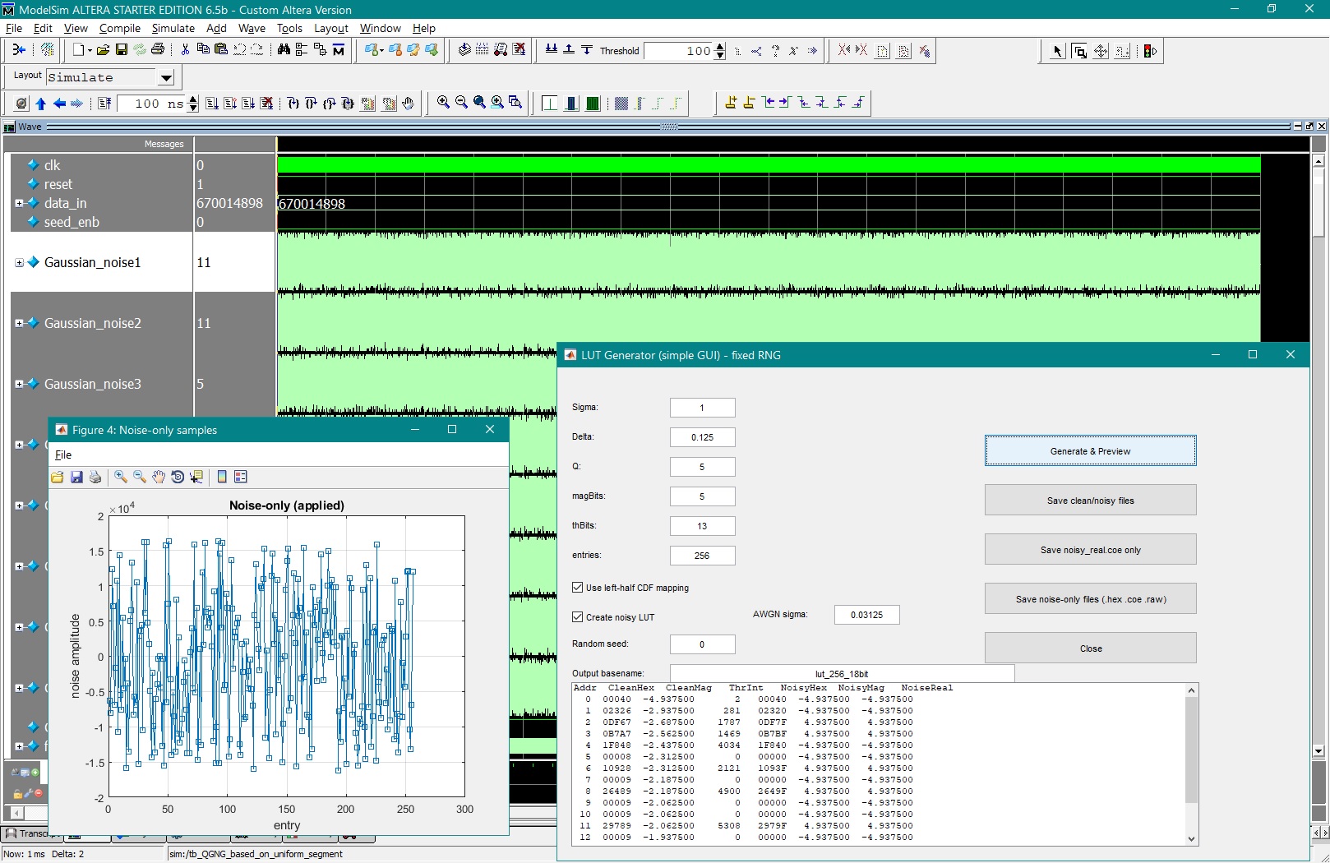Click the Cut scissors icon
Image resolution: width=1330 pixels, height=863 pixels.
point(185,50)
